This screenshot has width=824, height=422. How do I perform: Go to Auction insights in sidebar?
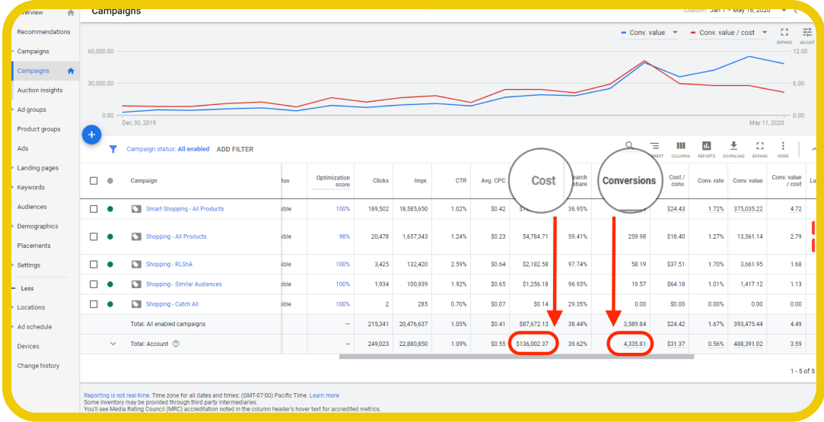click(x=40, y=90)
